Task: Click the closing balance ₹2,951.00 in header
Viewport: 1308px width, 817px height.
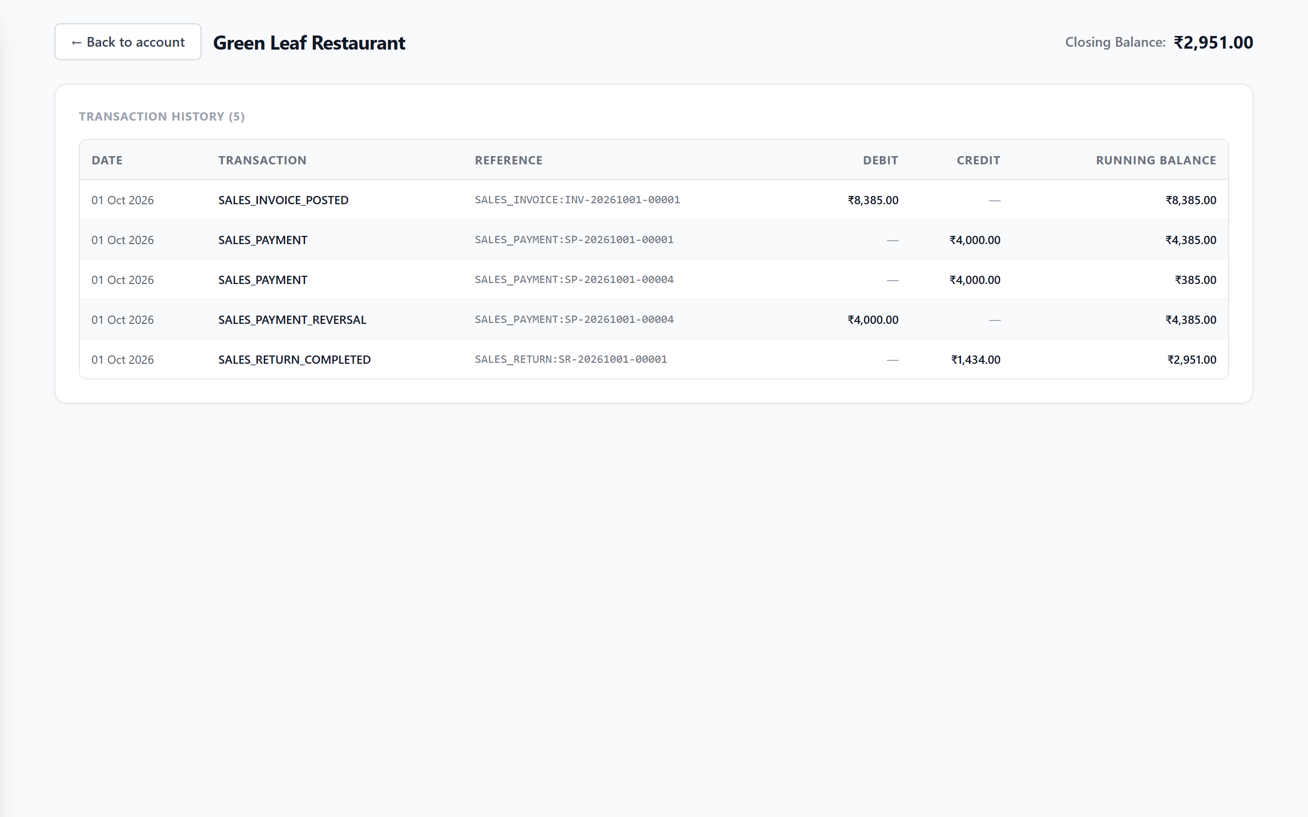Action: point(1213,42)
